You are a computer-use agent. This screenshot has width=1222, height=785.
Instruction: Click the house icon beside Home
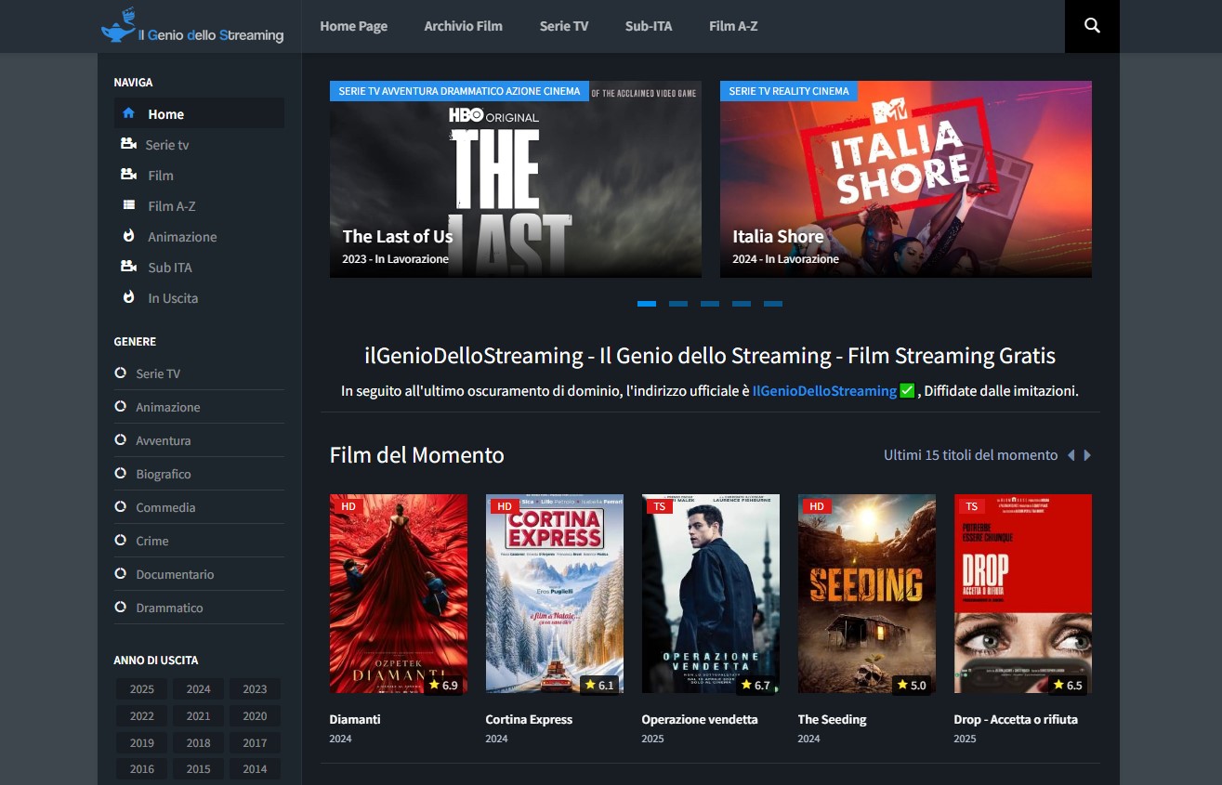(x=129, y=113)
